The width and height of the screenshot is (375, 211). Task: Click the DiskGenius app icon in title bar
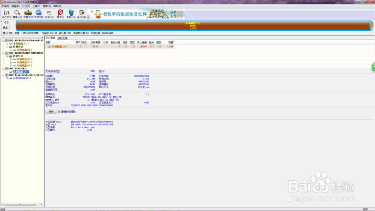click(1, 2)
